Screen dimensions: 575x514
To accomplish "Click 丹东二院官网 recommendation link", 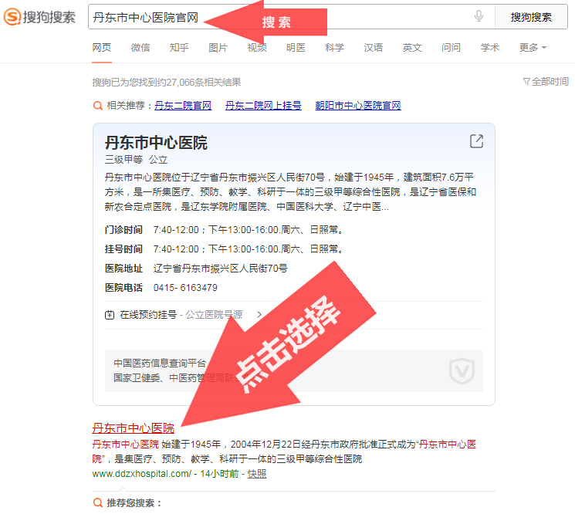I will [x=183, y=106].
